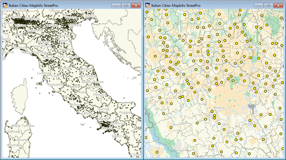This screenshot has width=286, height=160.
Task: Click the 'Savona' map label
Action: pyautogui.click(x=8, y=52)
